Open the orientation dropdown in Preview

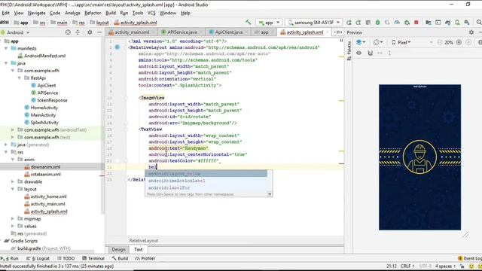coord(378,42)
